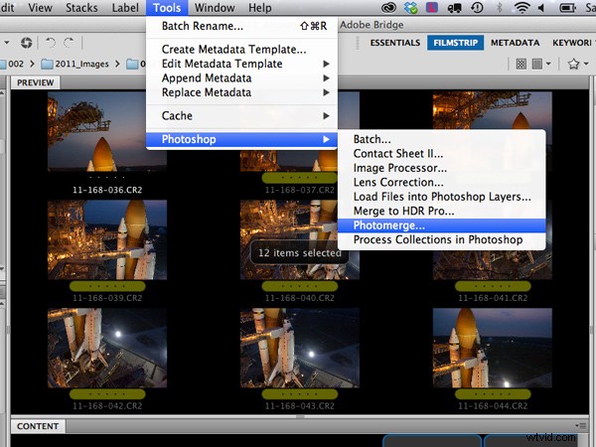The image size is (596, 447).
Task: Switch to Keywords workspace
Action: 573,43
